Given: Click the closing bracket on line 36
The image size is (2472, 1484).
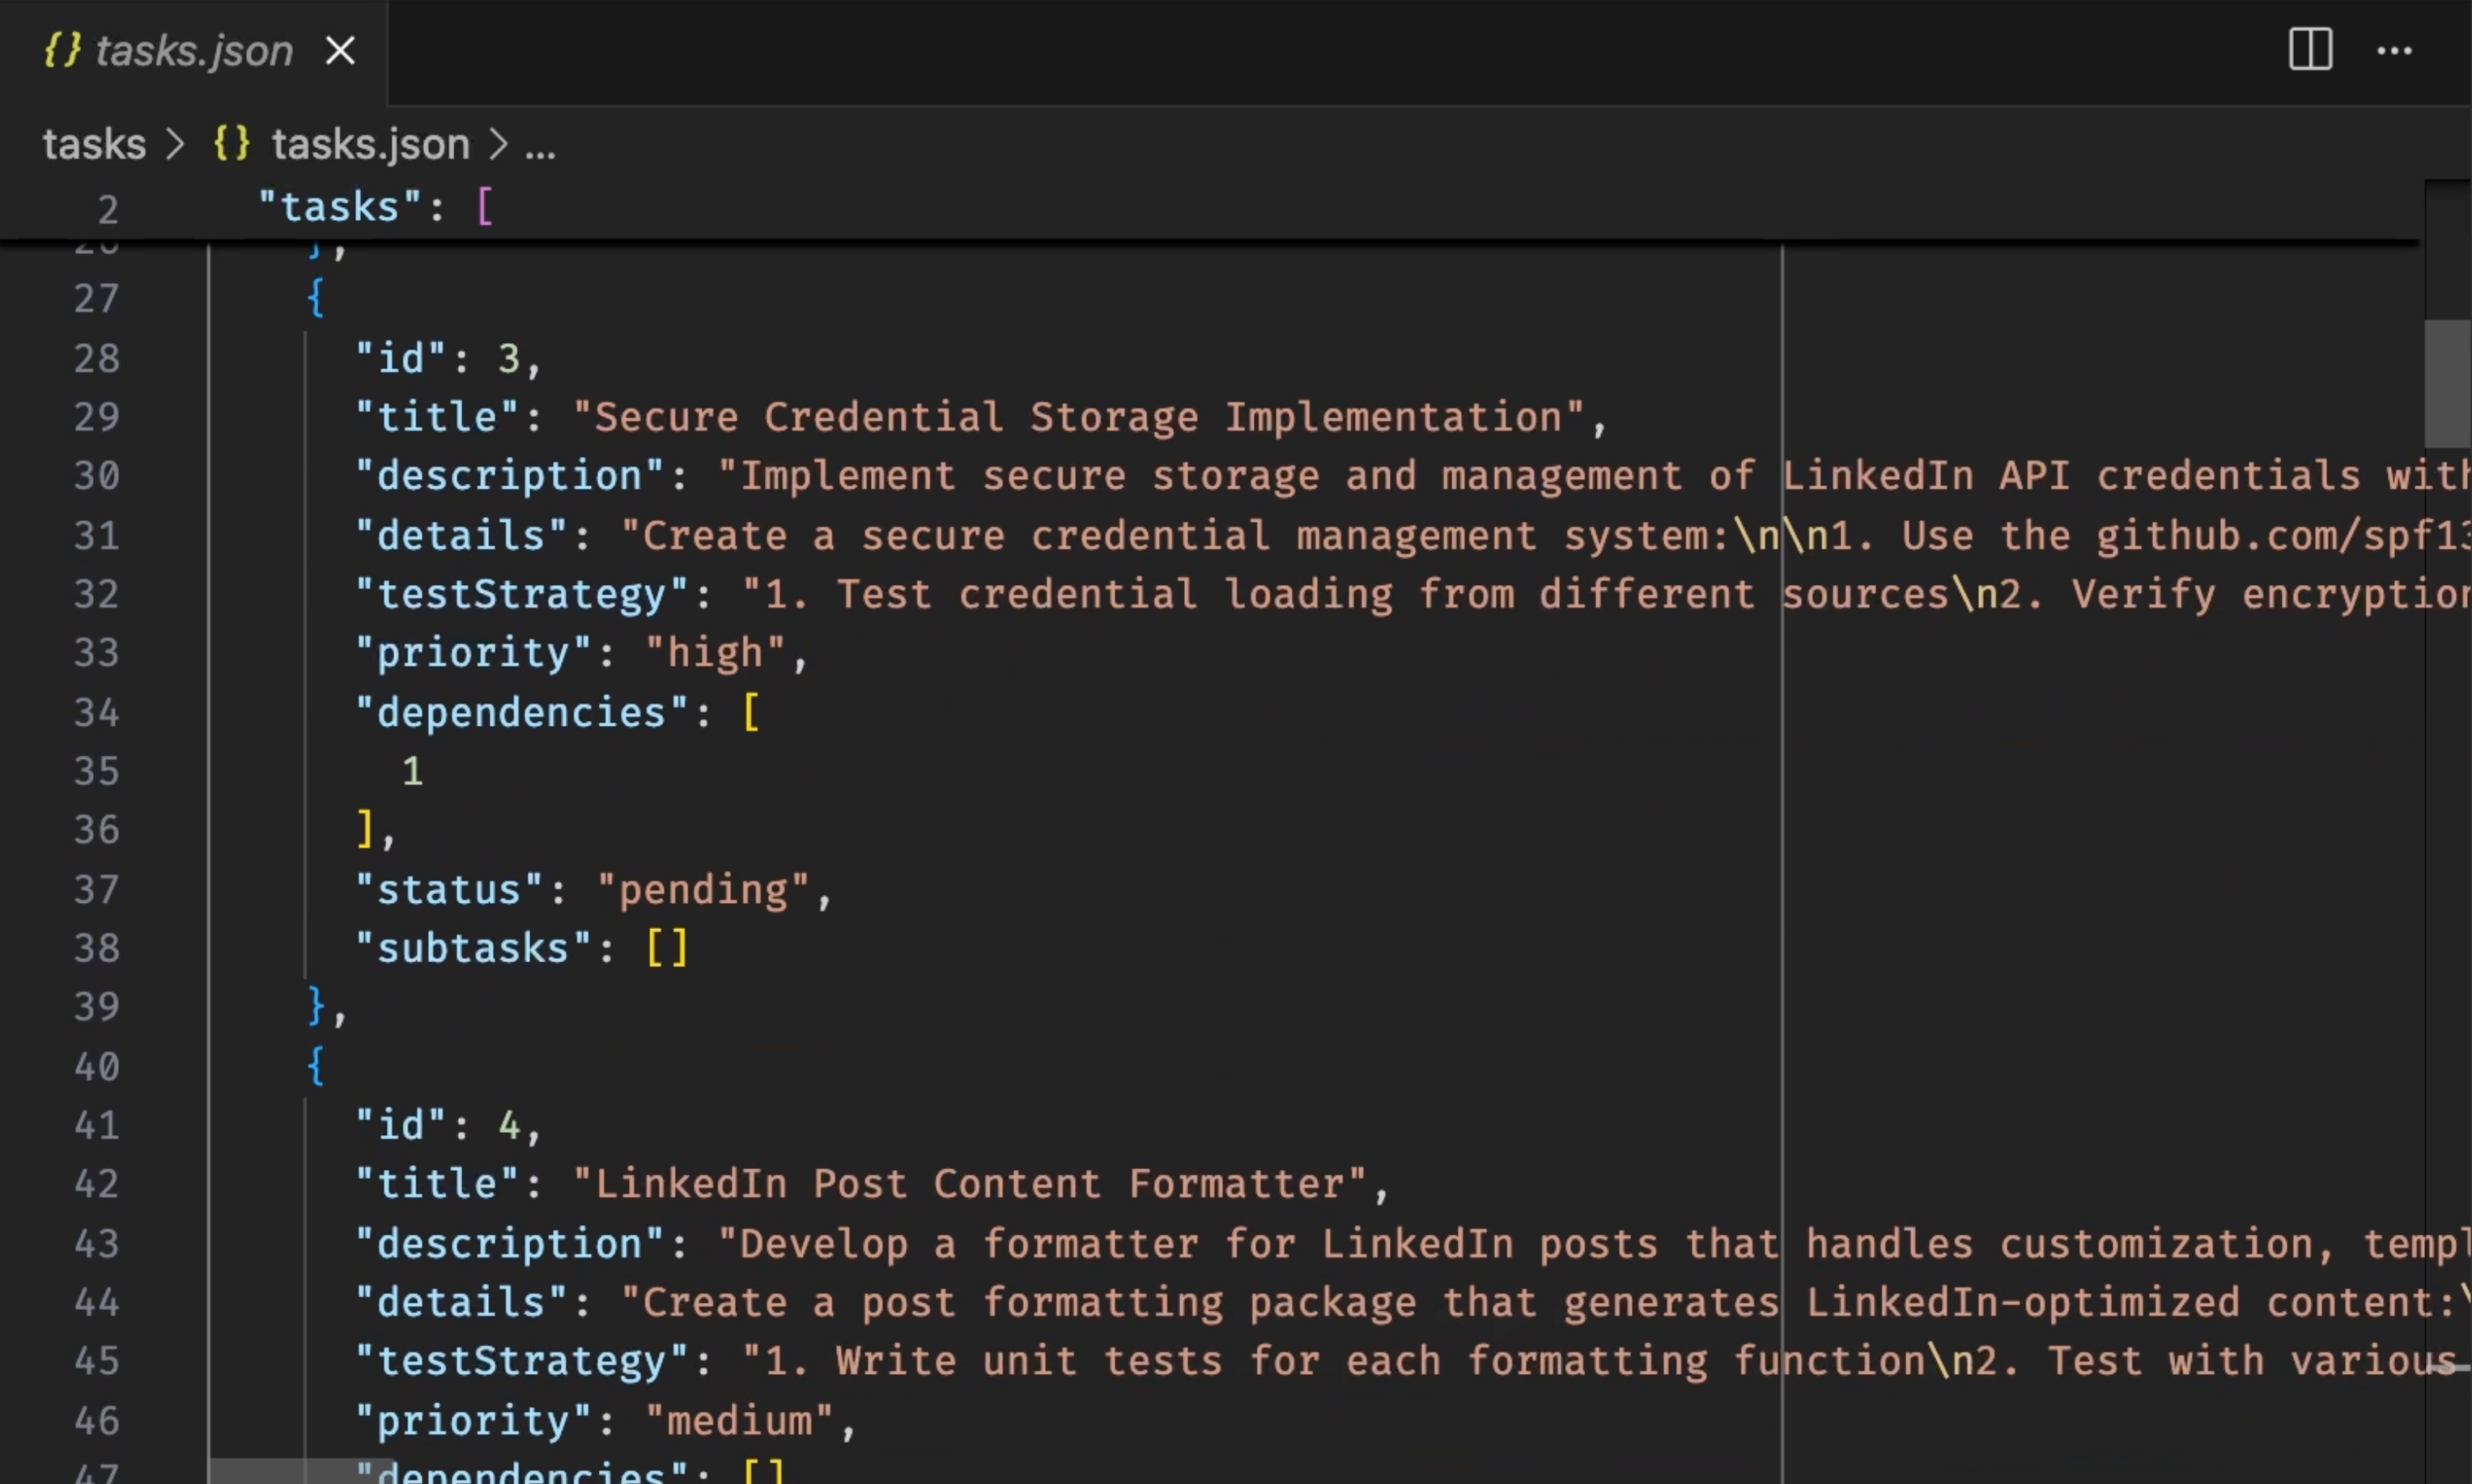Looking at the screenshot, I should (365, 830).
